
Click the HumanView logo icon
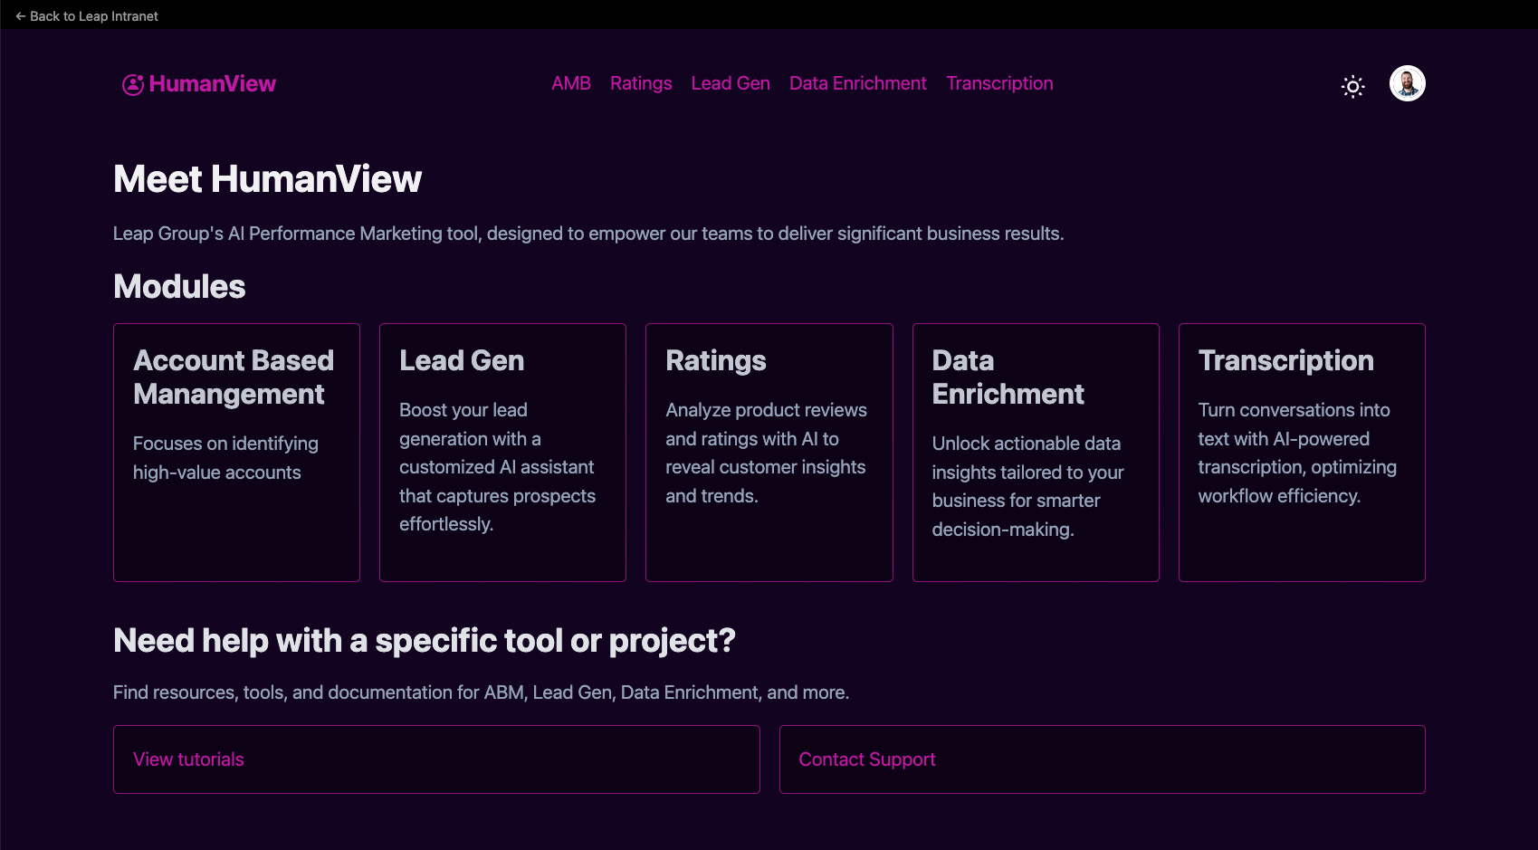click(x=132, y=84)
